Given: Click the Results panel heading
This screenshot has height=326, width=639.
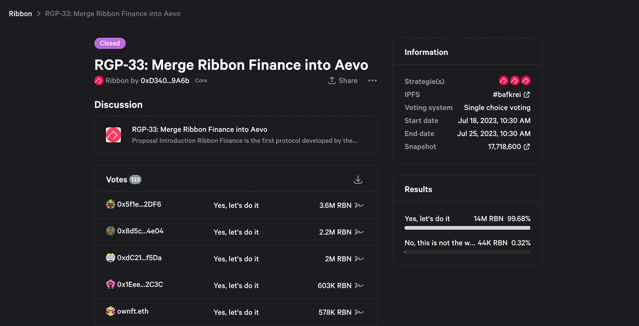Looking at the screenshot, I should pos(419,189).
